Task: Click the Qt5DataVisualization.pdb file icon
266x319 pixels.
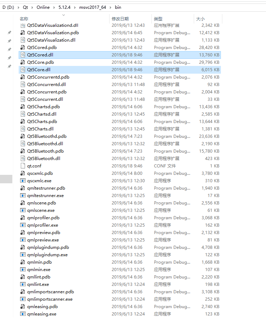Action: click(23, 33)
